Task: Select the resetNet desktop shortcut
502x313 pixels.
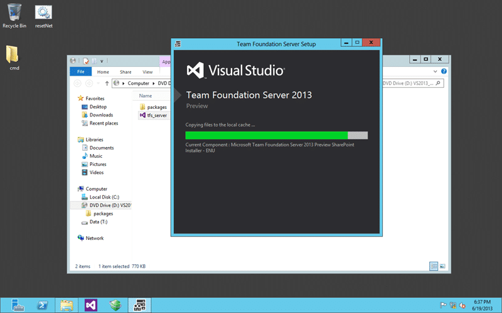Action: point(43,16)
